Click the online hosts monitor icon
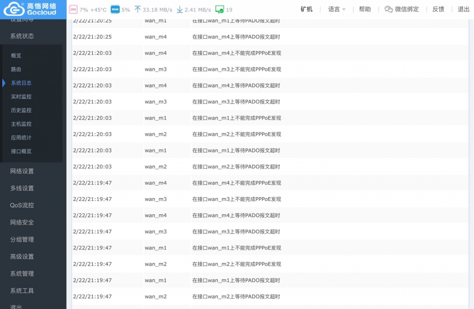The width and height of the screenshot is (474, 309). coord(219,9)
